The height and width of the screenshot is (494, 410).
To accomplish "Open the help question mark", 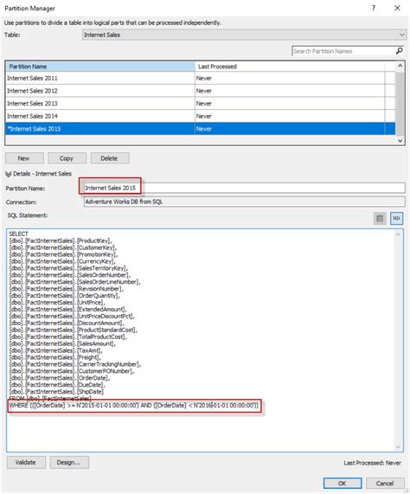I will click(x=374, y=8).
